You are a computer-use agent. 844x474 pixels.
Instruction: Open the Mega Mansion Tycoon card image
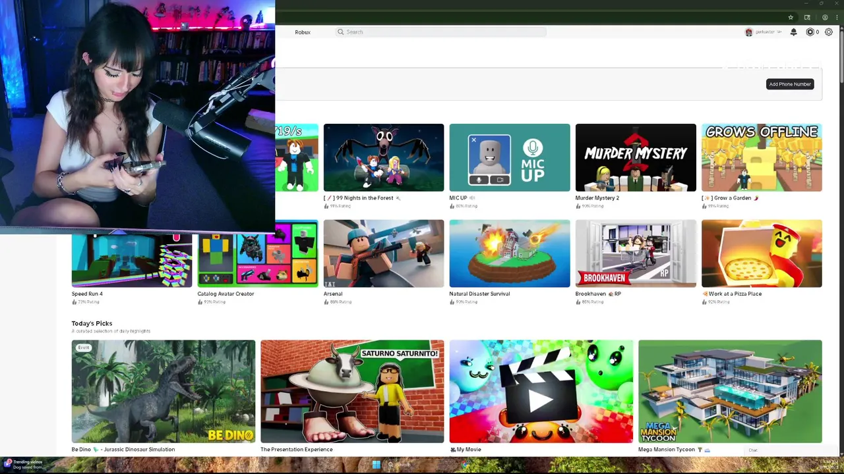click(x=730, y=392)
